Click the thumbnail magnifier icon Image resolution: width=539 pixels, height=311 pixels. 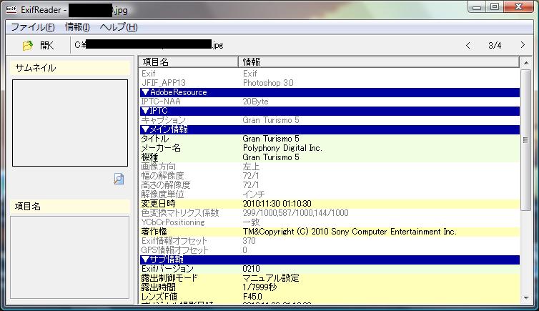pyautogui.click(x=119, y=179)
